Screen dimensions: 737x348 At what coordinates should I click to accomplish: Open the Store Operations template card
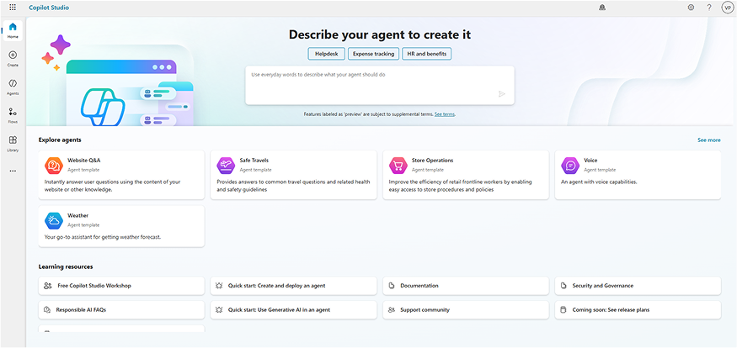466,175
